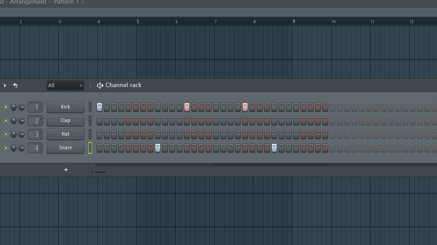Toggle the lit Kick step twenty-one
This screenshot has width=437, height=245.
(245, 107)
